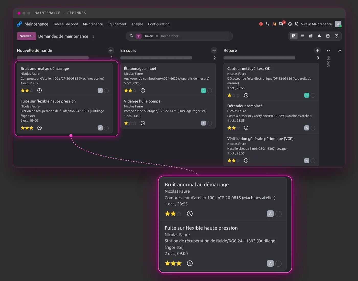This screenshot has width=358, height=281.
Task: Expand folded columns with double chevron
Action: tap(340, 51)
